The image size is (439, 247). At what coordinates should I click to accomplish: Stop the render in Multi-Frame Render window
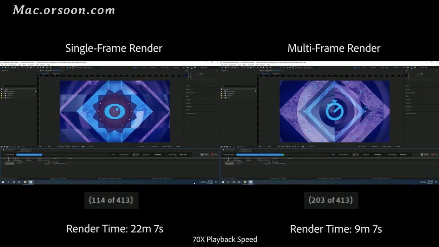tap(434, 155)
